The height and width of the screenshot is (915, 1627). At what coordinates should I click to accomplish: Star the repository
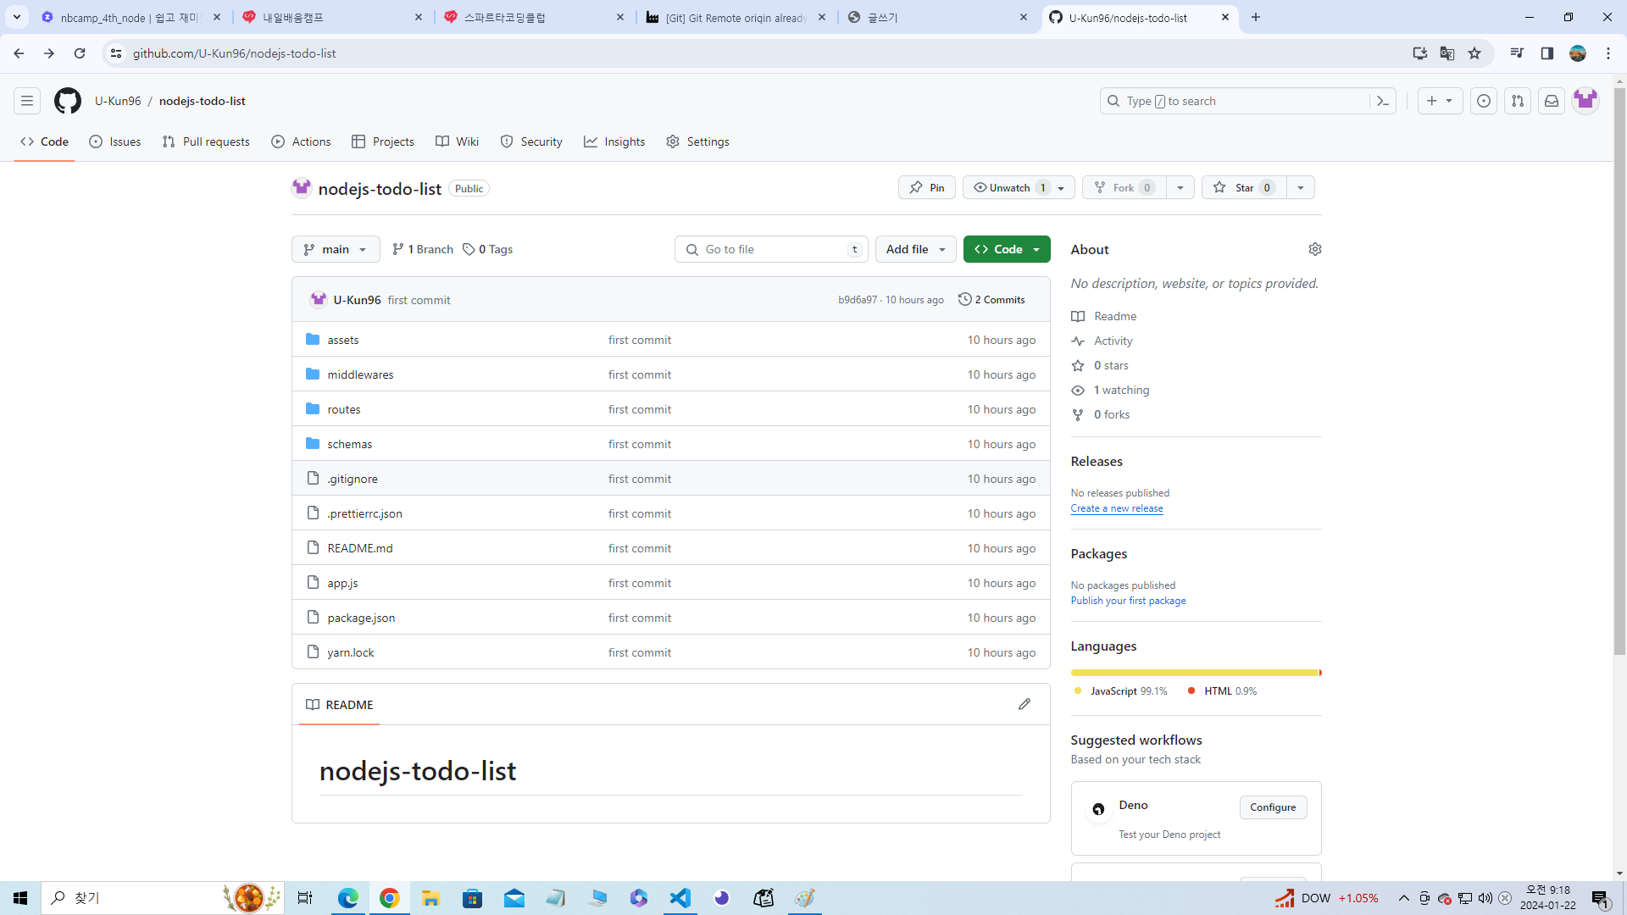[1244, 187]
